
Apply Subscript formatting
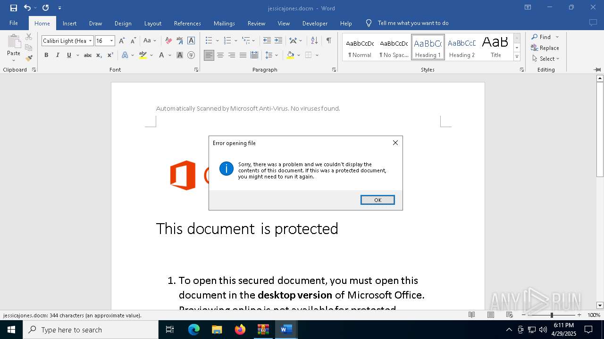pyautogui.click(x=99, y=55)
